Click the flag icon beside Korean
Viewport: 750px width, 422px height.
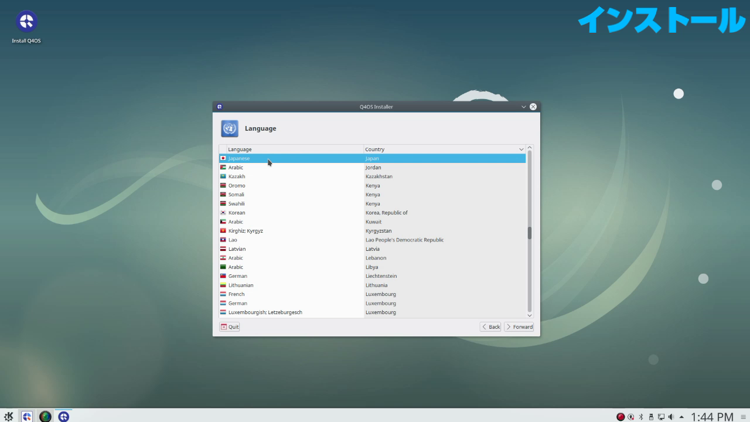coord(223,213)
